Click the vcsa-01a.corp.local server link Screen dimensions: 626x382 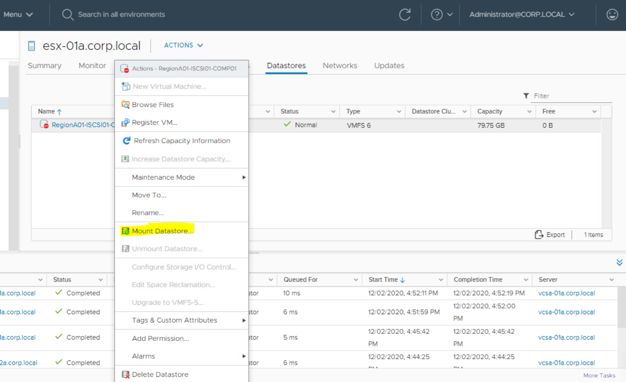[566, 293]
